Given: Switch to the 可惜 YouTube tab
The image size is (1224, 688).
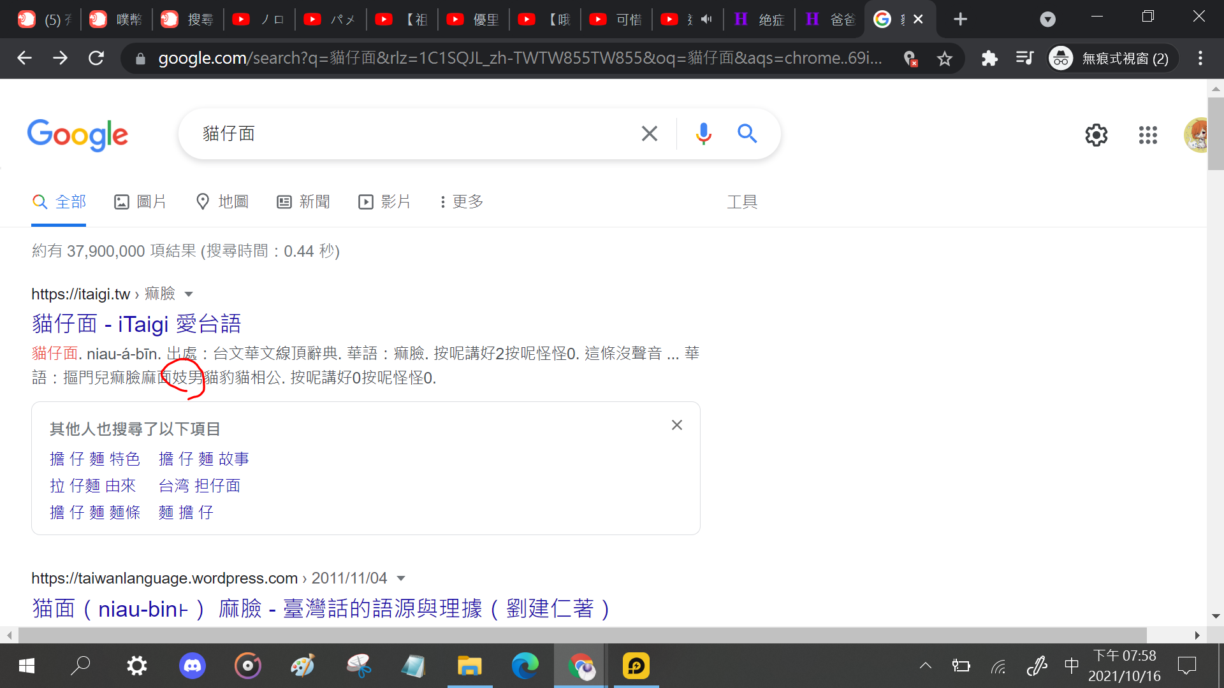Looking at the screenshot, I should [616, 19].
